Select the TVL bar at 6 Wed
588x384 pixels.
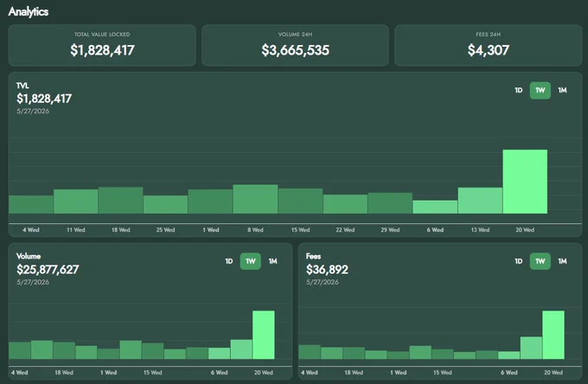tap(435, 207)
